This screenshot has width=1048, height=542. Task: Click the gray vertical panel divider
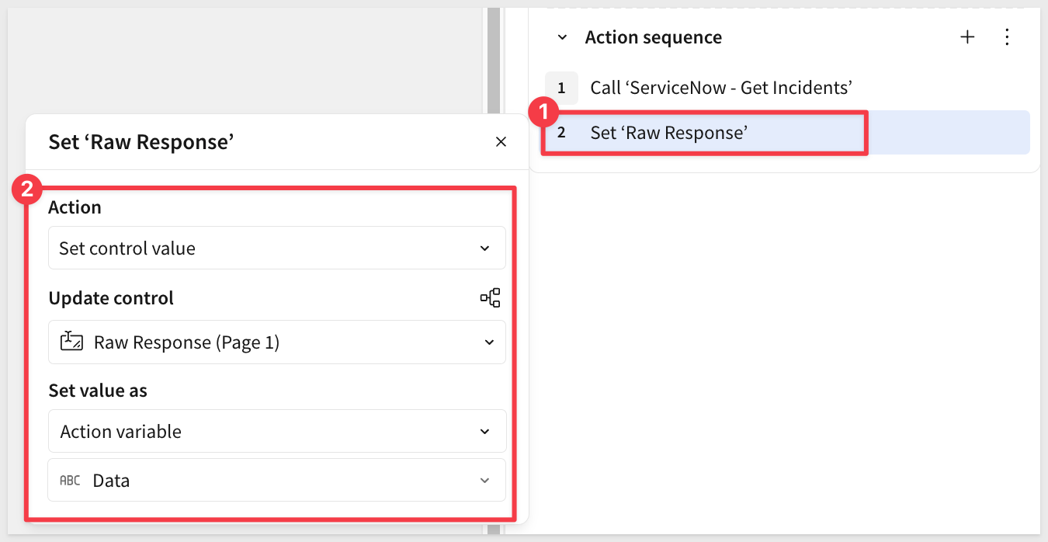coord(494,62)
